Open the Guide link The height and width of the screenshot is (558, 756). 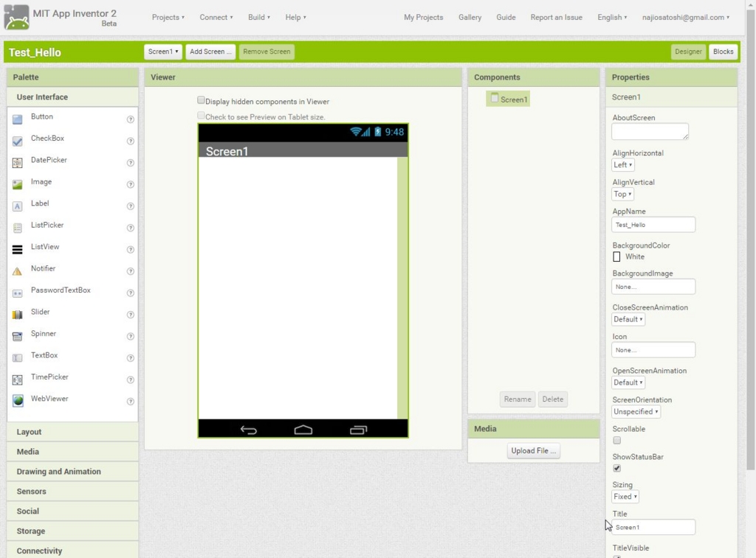pyautogui.click(x=506, y=18)
